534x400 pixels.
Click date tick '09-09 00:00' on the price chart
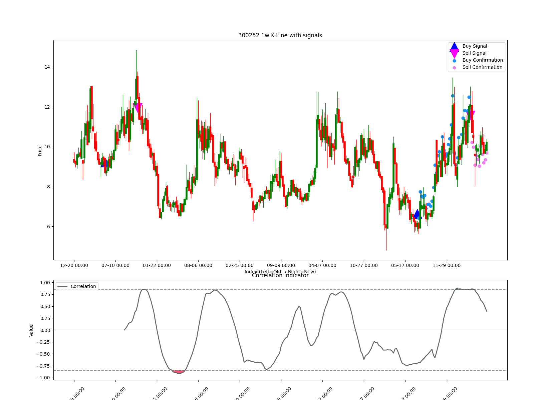click(x=281, y=265)
